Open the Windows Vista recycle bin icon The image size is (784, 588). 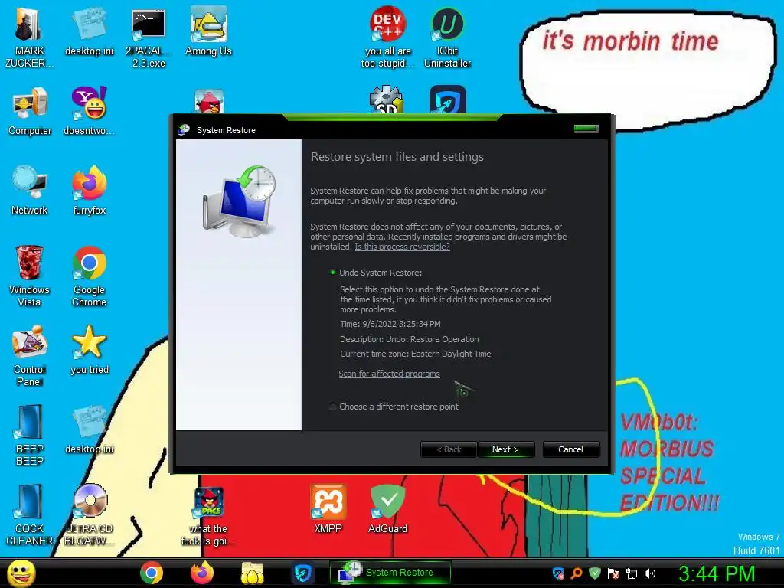tap(30, 276)
